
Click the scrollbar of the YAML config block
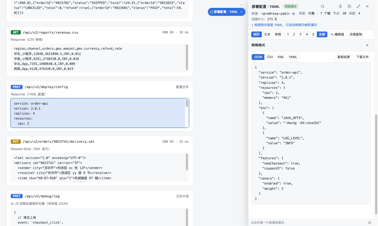187,103
